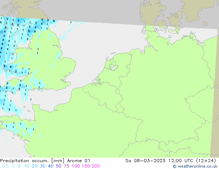
Task: Click the 'Precipitation accum.' title text
Action: click(x=24, y=161)
